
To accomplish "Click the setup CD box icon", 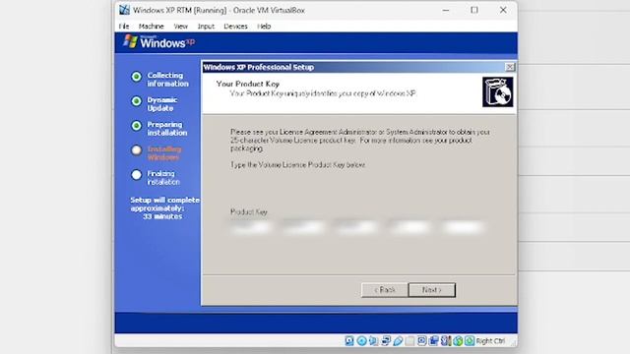I will [497, 92].
